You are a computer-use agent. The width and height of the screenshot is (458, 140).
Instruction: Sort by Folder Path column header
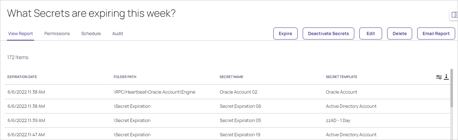click(125, 77)
